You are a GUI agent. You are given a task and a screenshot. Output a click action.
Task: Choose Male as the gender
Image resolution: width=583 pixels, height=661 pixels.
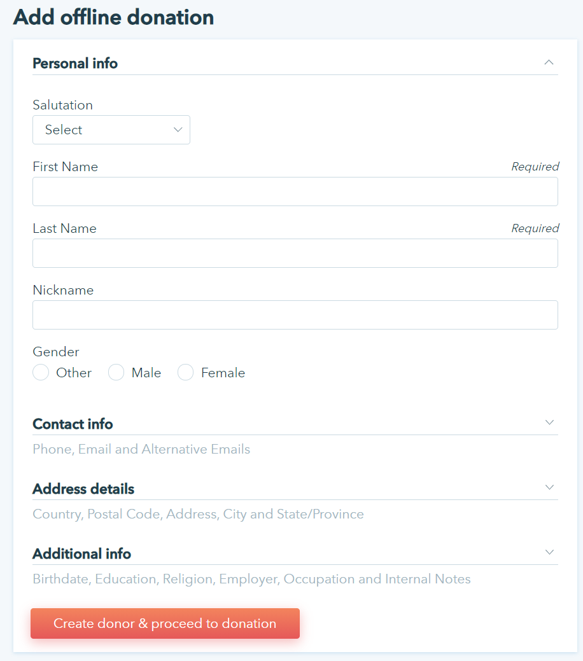pos(116,373)
